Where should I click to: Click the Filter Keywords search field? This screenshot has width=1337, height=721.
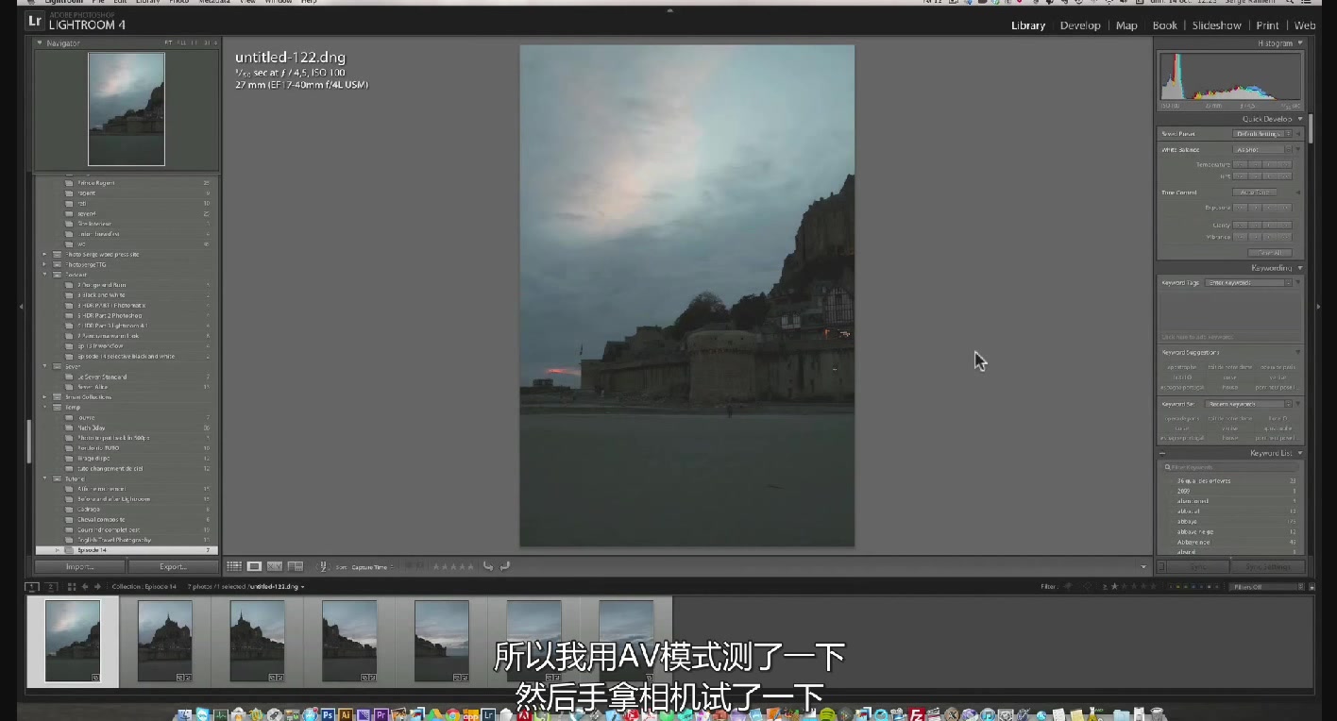click(1230, 467)
